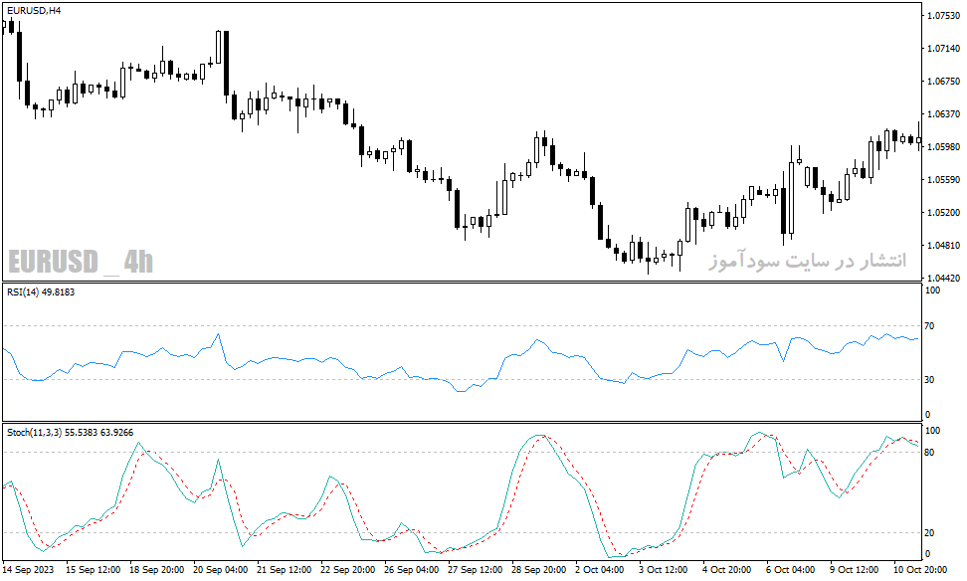The height and width of the screenshot is (581, 967).
Task: Click the 14 Sep 2023 time label
Action: (29, 569)
